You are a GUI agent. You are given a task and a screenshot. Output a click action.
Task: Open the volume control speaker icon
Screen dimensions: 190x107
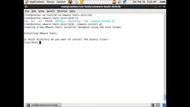tap(119, 2)
